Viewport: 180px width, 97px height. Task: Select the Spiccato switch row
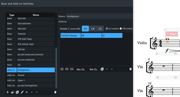coord(31,19)
